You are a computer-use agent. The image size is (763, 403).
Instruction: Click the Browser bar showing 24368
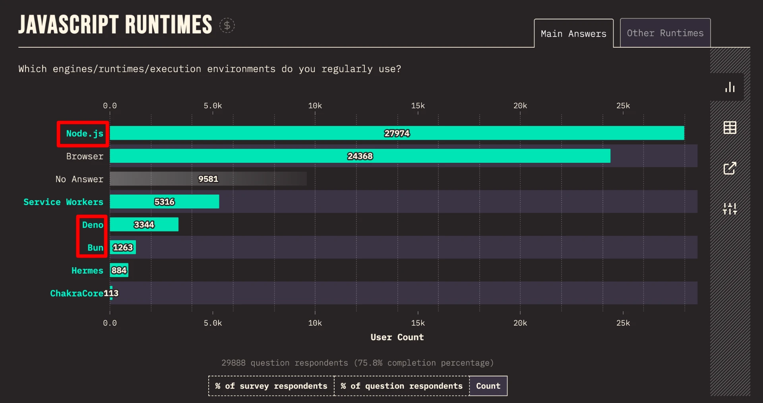click(360, 156)
